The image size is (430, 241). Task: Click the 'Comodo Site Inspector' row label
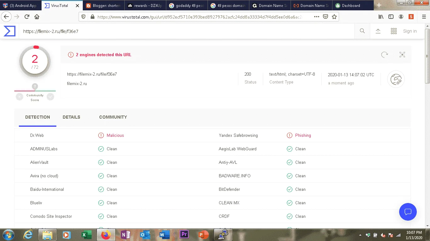(x=51, y=217)
